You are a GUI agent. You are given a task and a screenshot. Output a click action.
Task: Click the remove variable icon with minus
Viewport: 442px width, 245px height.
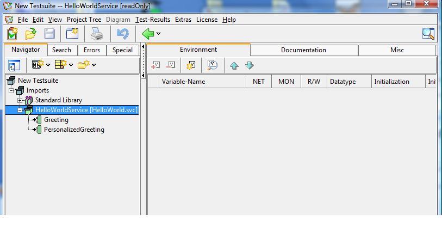[171, 65]
